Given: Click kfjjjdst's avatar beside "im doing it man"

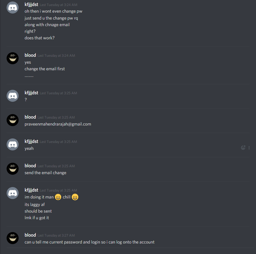Looking at the screenshot, I should point(13,193).
